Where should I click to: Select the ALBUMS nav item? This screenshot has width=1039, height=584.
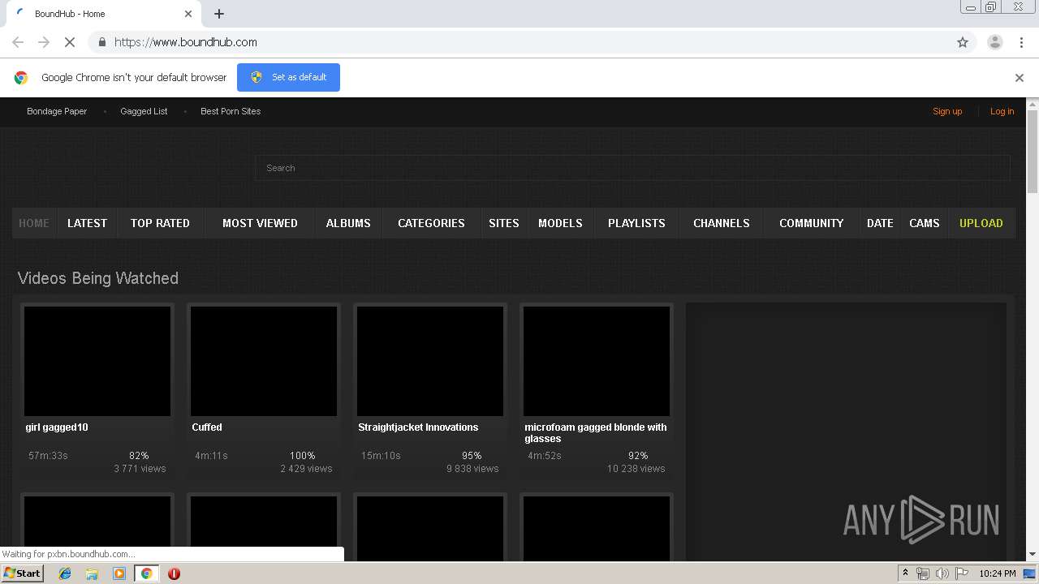click(348, 223)
